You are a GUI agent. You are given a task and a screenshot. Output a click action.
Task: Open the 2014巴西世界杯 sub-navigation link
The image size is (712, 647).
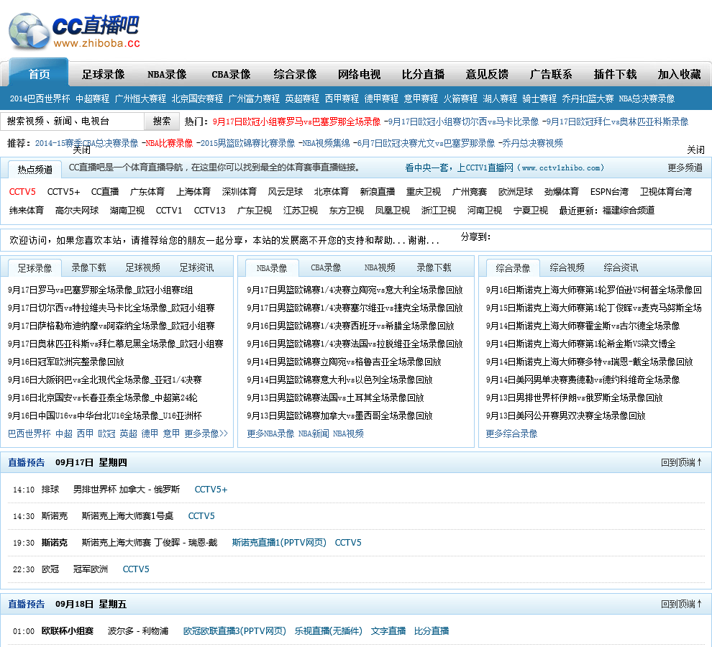(x=40, y=98)
